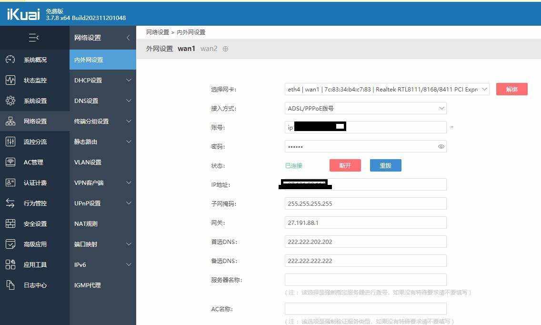Image resolution: width=541 pixels, height=325 pixels.
Task: Click the version text 3.7.8 x64 Build202311201048
Action: click(x=86, y=18)
